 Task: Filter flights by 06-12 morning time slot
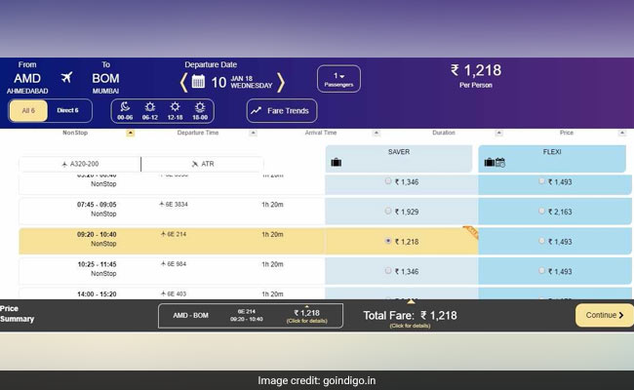[150, 111]
